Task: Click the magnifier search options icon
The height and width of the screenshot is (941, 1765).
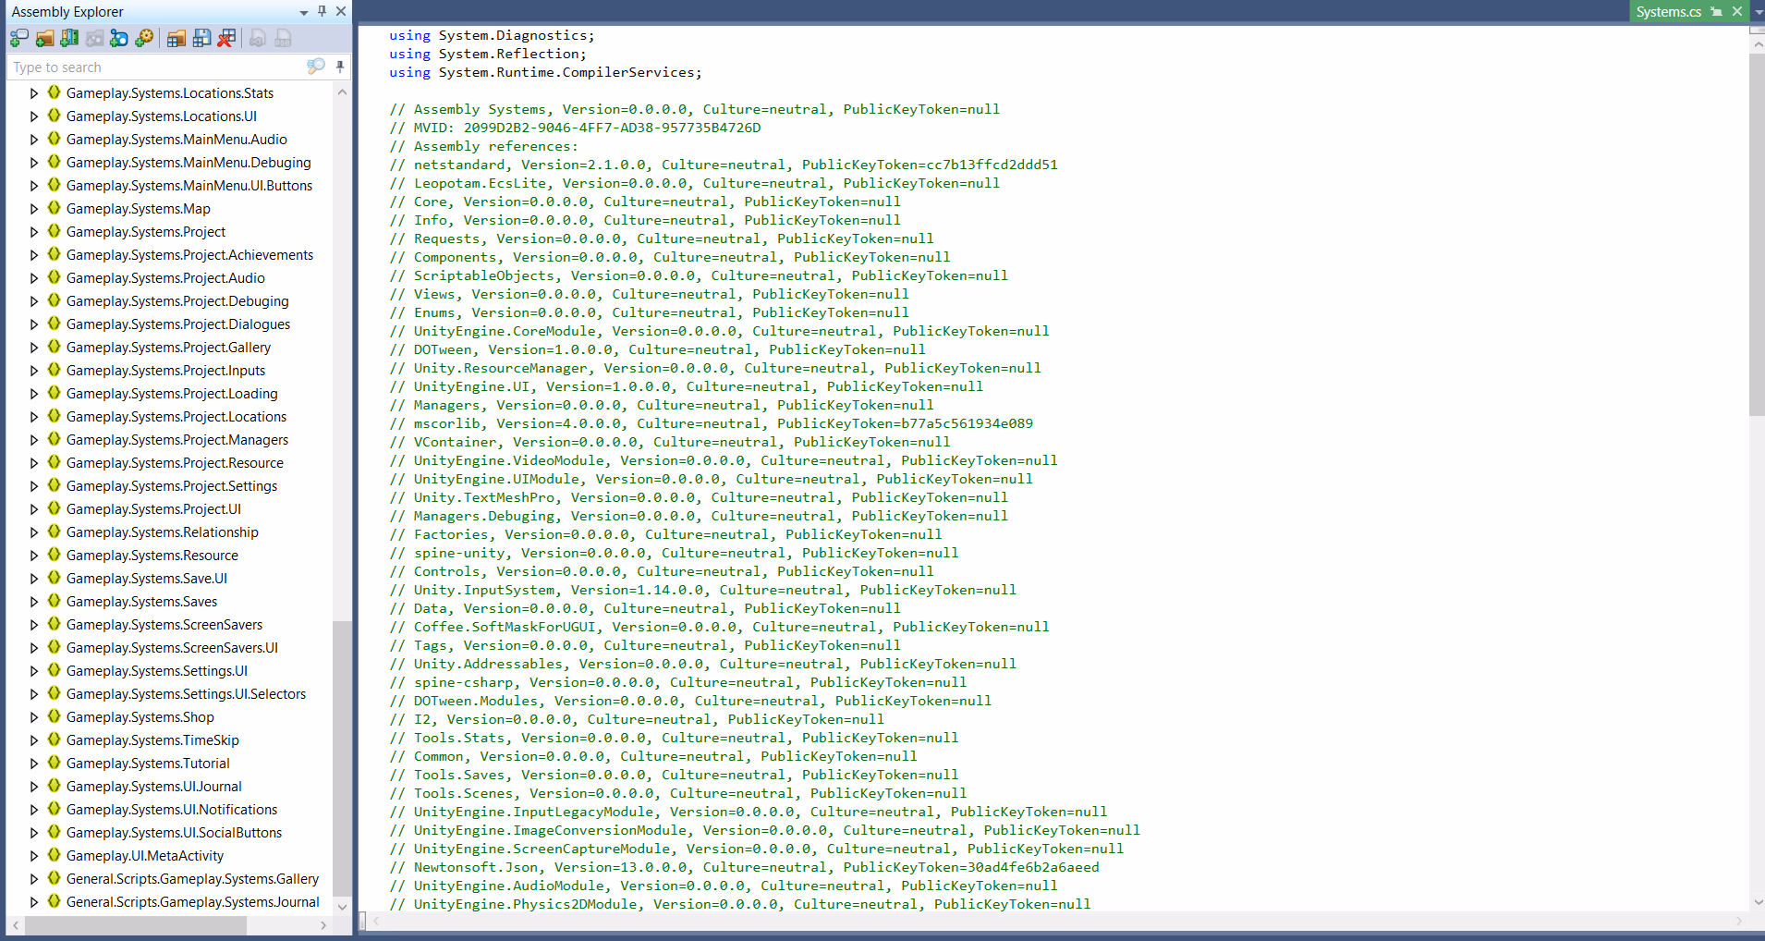Action: (x=315, y=67)
